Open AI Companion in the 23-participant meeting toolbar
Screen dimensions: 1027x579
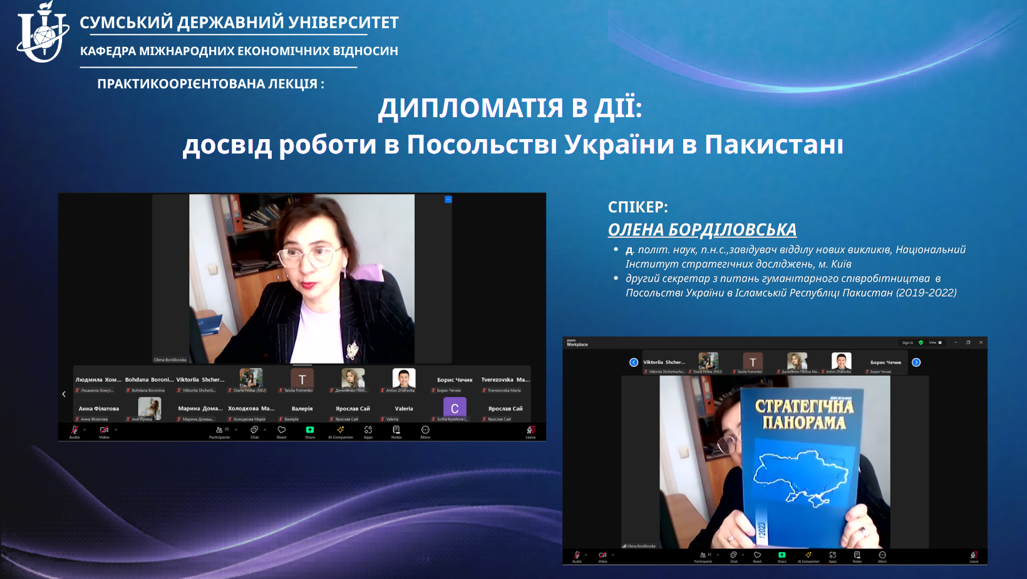pyautogui.click(x=340, y=430)
